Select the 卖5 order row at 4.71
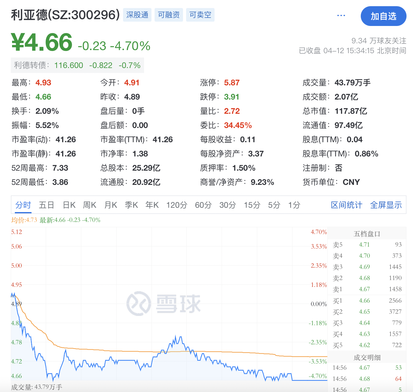This screenshot has height=392, width=413. pos(367,245)
